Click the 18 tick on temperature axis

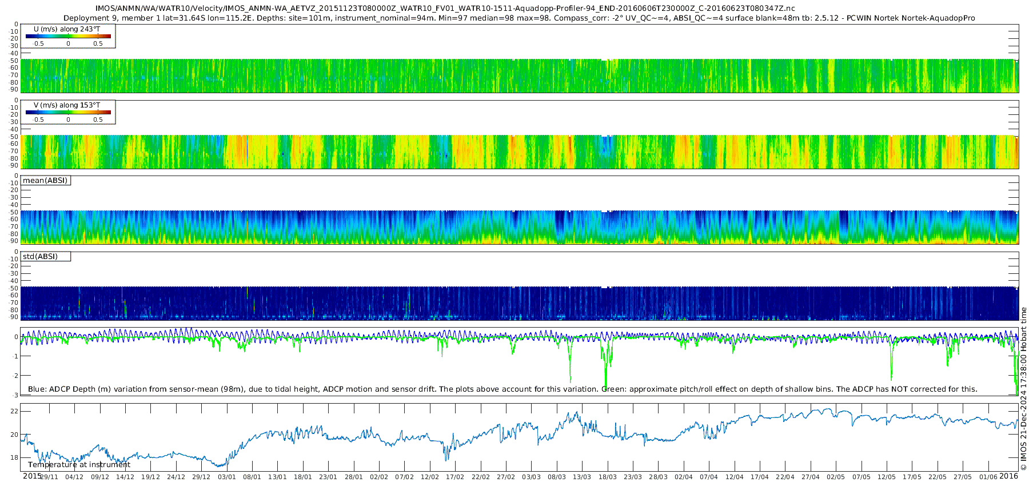[14, 458]
